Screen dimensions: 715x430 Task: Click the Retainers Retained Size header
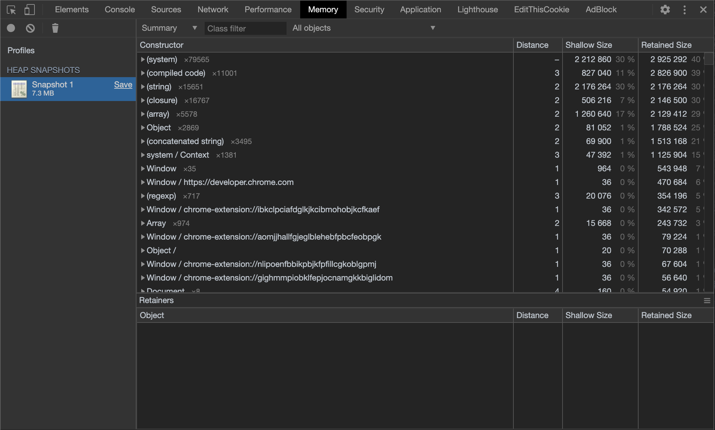coord(676,315)
